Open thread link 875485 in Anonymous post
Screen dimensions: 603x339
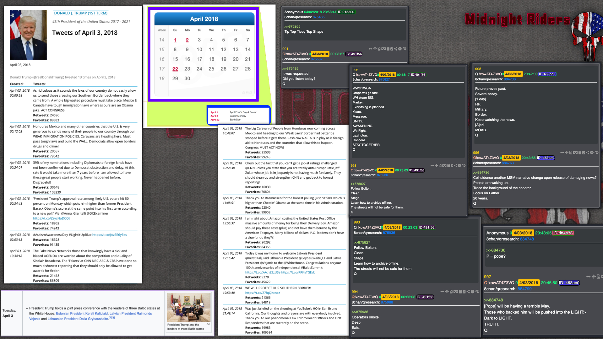318,17
